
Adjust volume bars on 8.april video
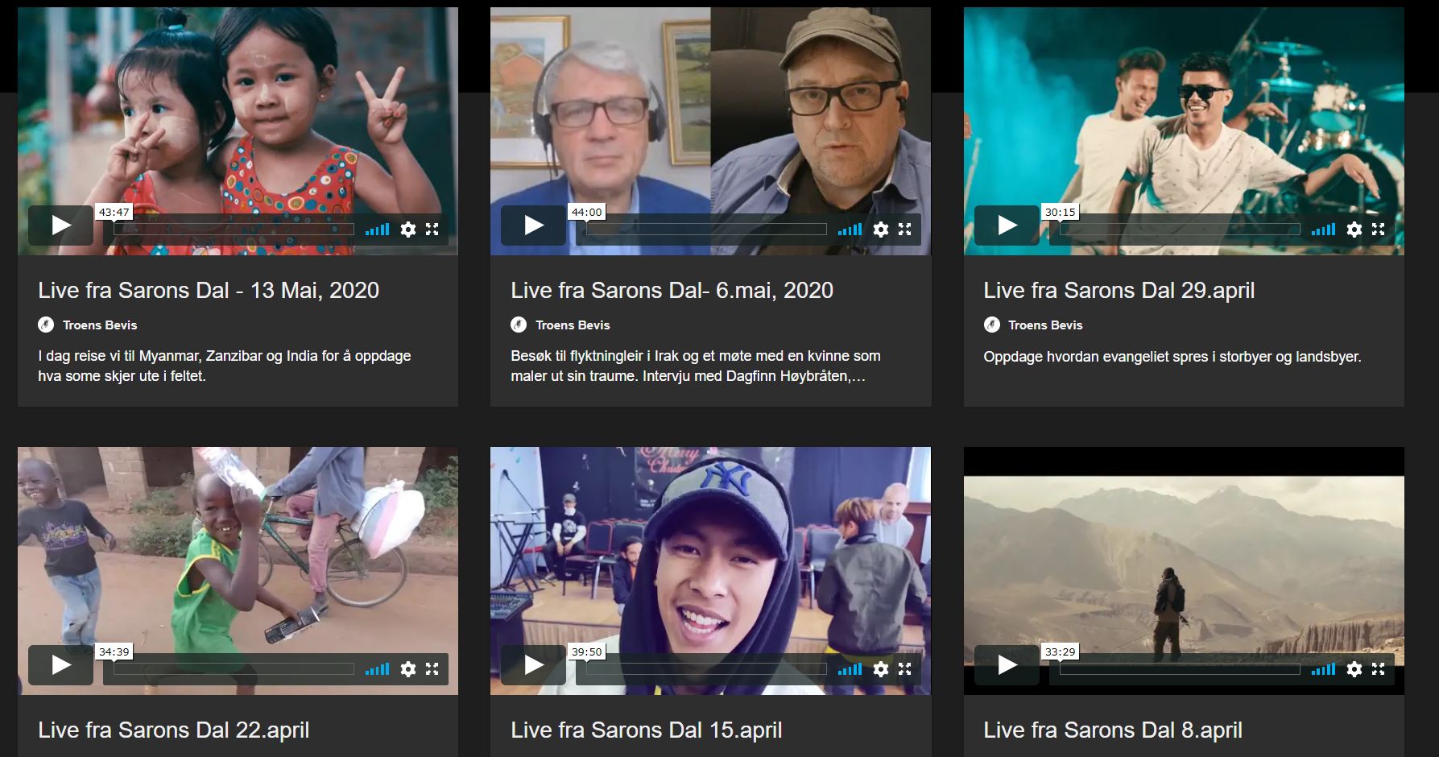click(1322, 669)
